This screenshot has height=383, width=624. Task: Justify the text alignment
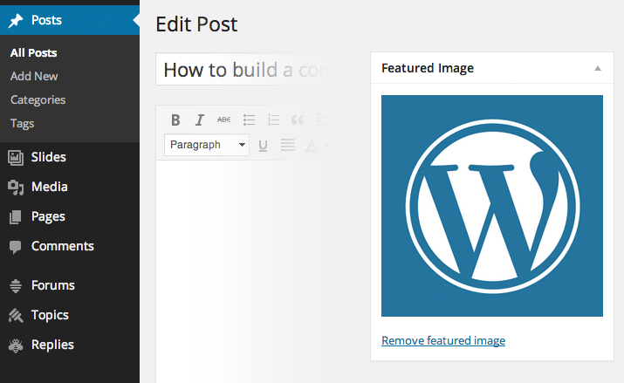[x=287, y=145]
